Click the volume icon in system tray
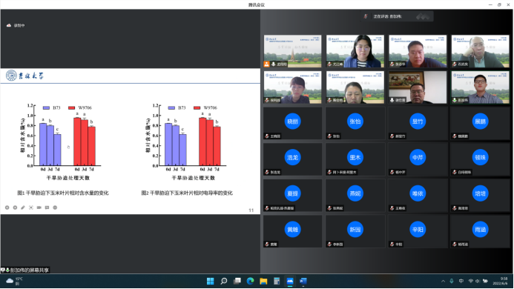Screen dimensions: 514x289 tap(478, 281)
